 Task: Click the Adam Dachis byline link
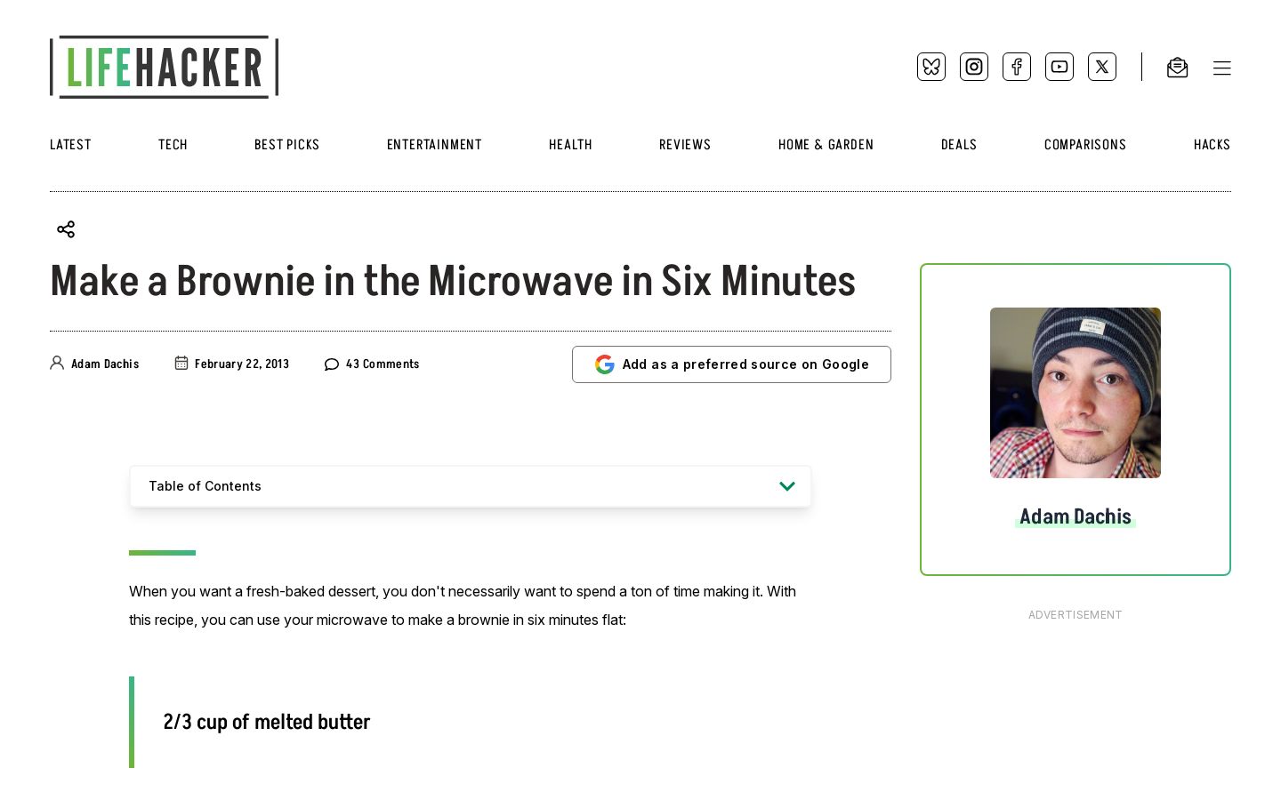click(105, 364)
